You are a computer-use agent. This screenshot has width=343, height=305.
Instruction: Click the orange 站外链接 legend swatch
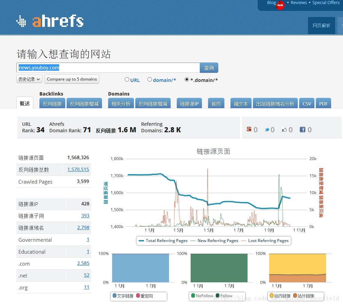point(295,295)
